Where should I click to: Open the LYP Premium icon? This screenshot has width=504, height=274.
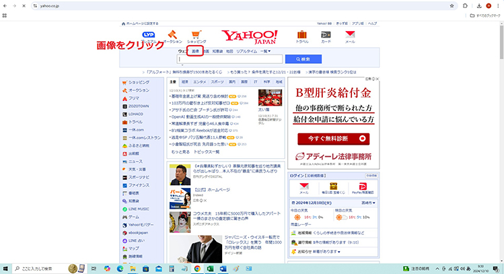coord(148,35)
